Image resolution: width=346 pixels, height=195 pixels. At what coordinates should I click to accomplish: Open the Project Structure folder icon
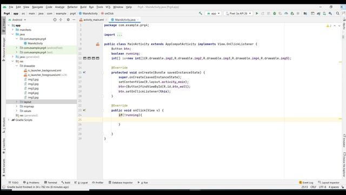(x=305, y=14)
